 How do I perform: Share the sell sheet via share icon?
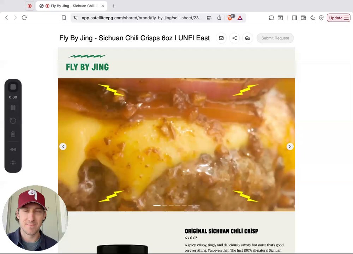point(234,38)
